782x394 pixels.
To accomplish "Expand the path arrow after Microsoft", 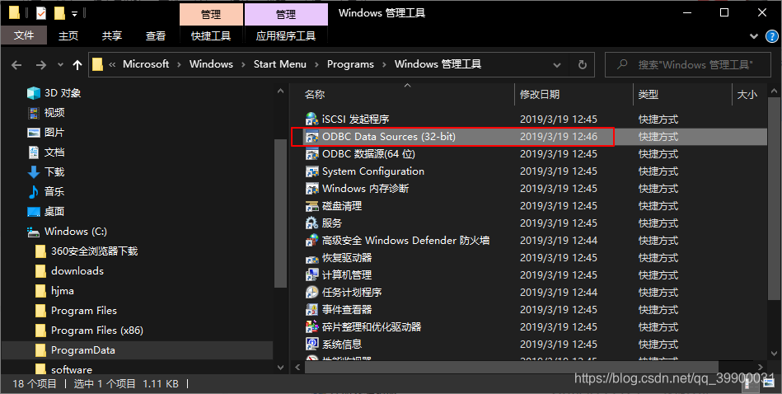I will click(x=179, y=64).
